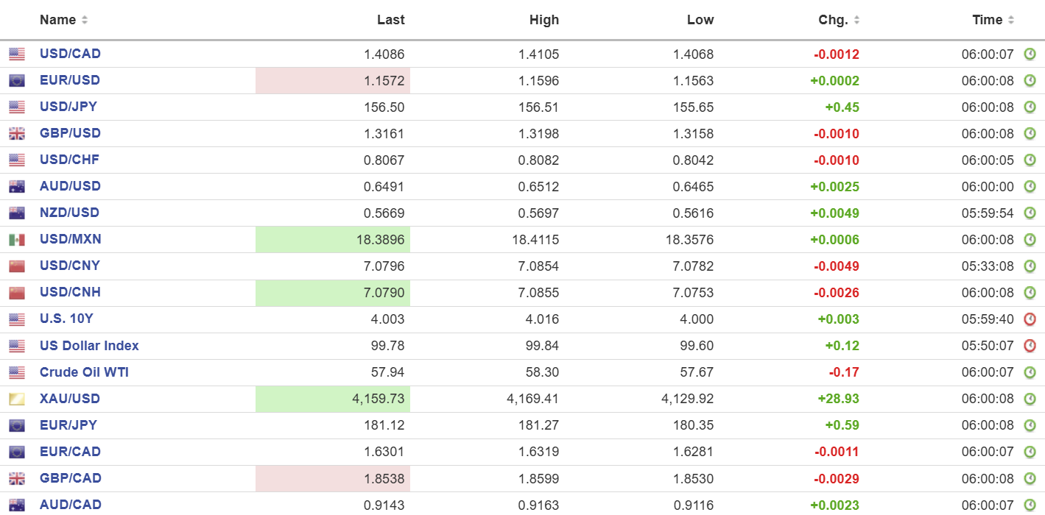Click the UK flag icon beside GBP/USD
Screen dimensions: 1045x515
point(17,134)
